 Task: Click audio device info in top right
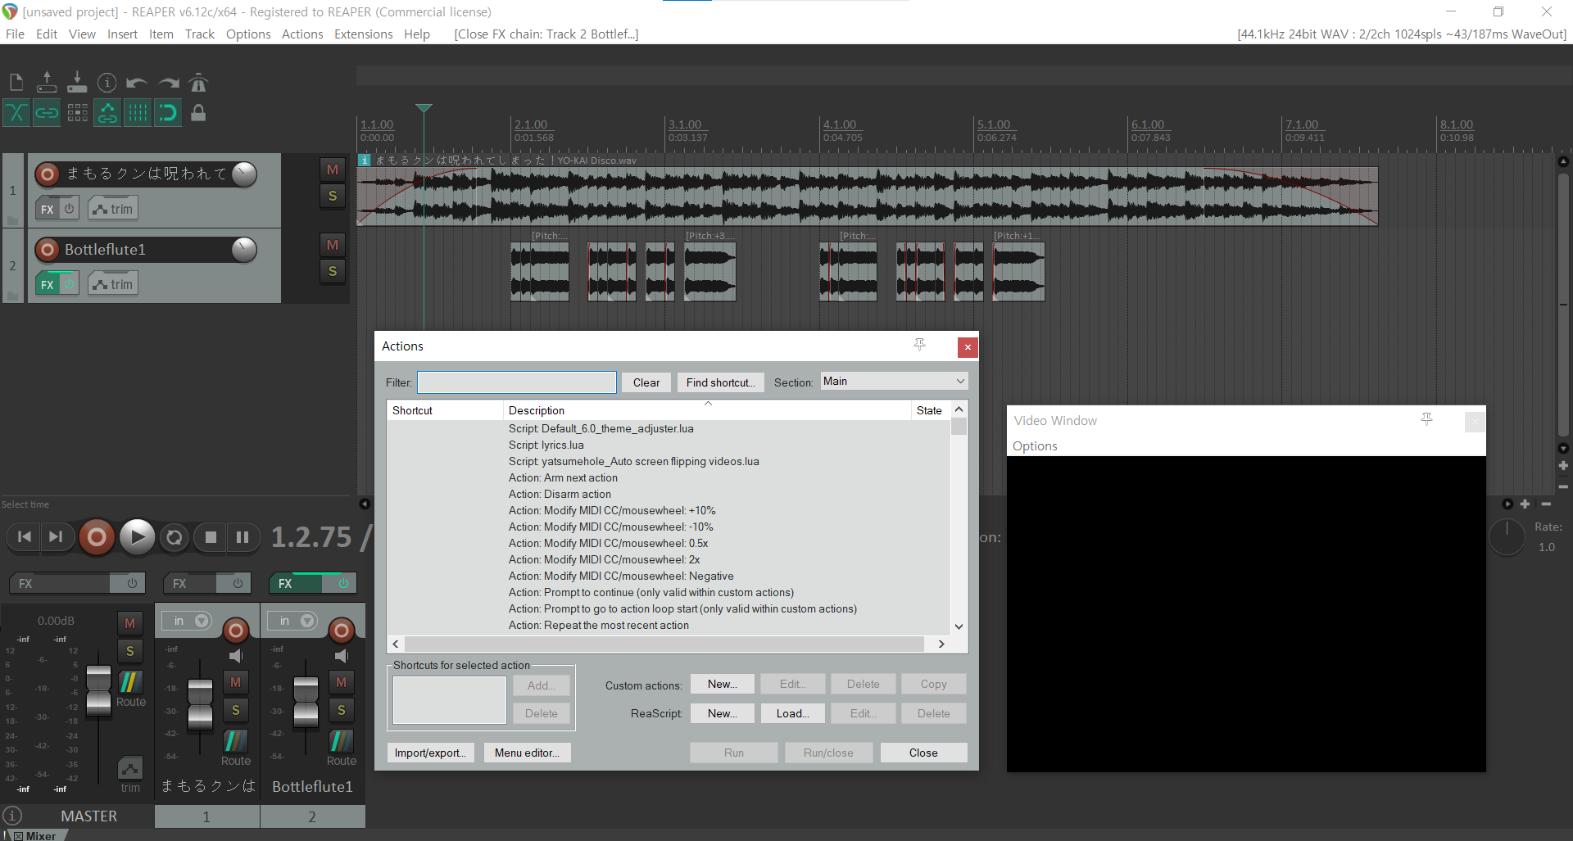[1401, 34]
